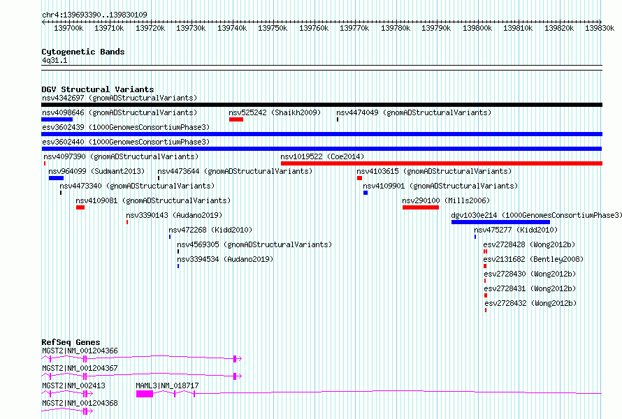Open nsv290100 (Mills2006) label
Screen dimensions: 622x419
446,200
